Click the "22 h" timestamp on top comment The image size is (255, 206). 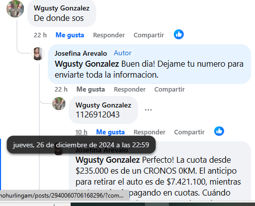coord(40,35)
